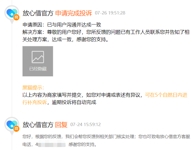The width and height of the screenshot is (195, 150).
Task: Click the 已经隐藏 caption in gray box
Action: pyautogui.click(x=38, y=69)
